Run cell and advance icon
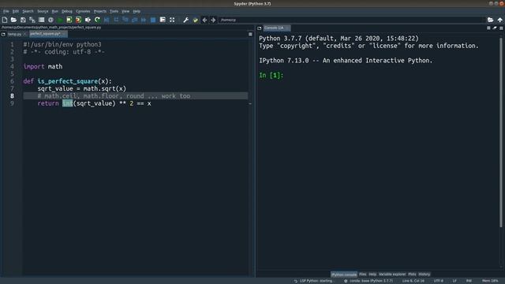Screen dimensions: 505x284 pos(78,20)
